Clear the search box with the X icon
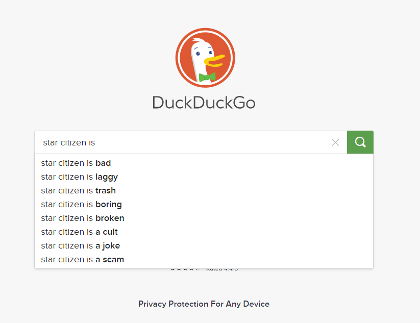Screen dimensions: 420x323 (x=335, y=142)
